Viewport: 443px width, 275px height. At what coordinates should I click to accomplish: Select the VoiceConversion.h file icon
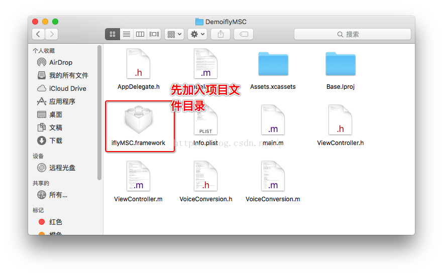point(206,176)
